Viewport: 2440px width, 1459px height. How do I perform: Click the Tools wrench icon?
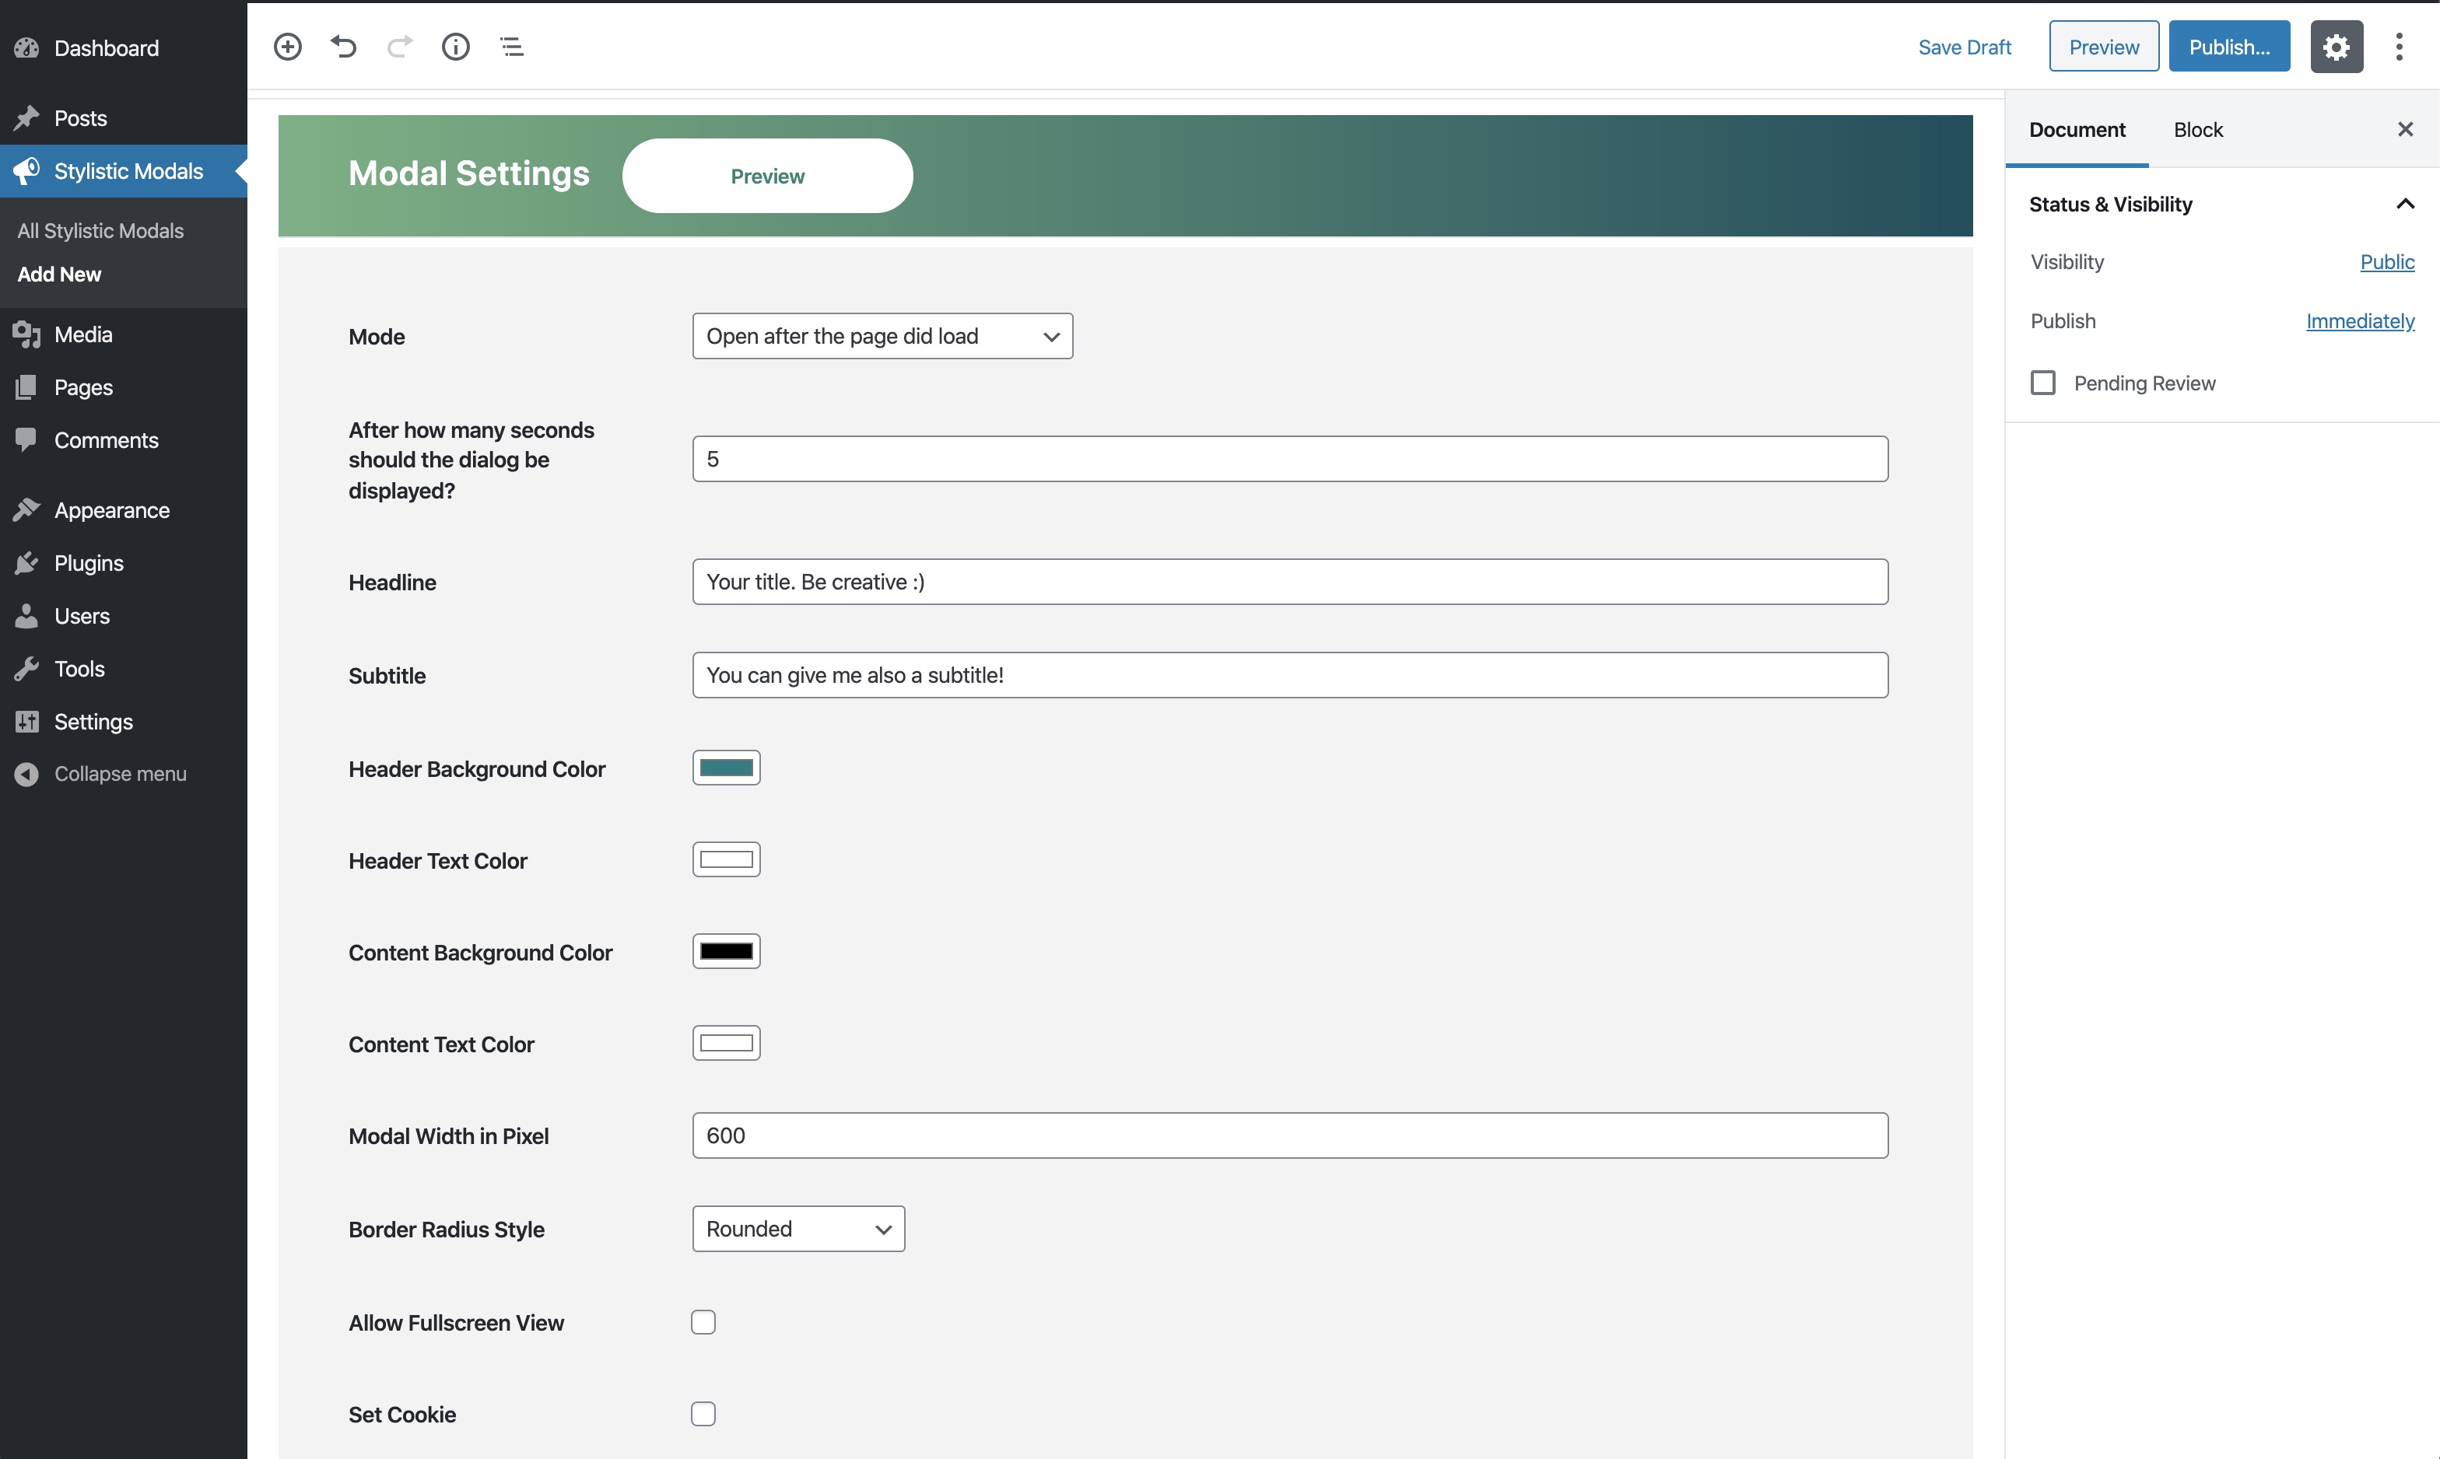click(26, 669)
